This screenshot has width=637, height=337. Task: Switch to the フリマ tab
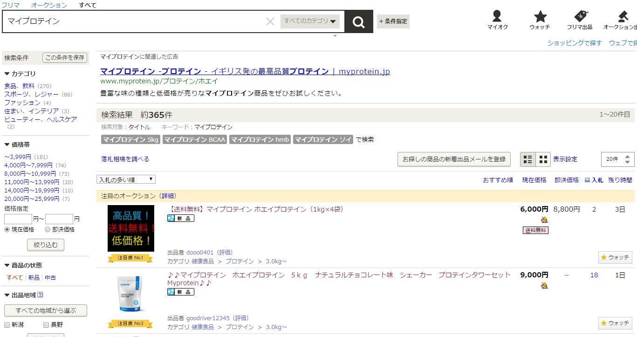point(11,5)
